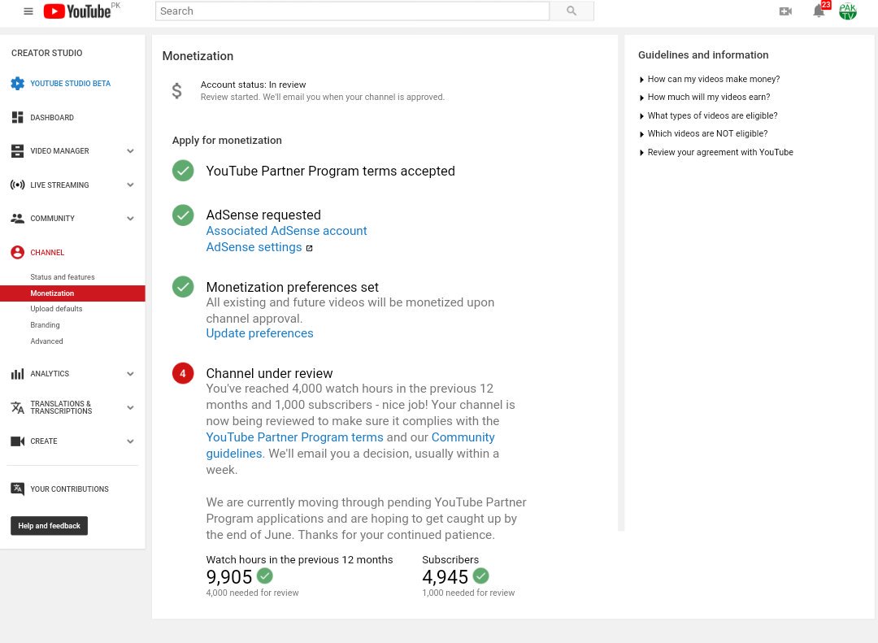The width and height of the screenshot is (878, 643).
Task: Click the green check next to 9,905 watch hours
Action: click(x=265, y=576)
